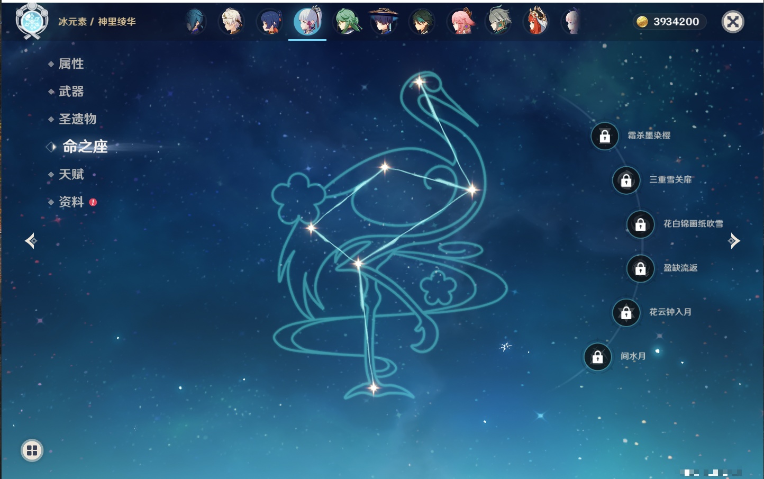The height and width of the screenshot is (479, 764).
Task: Click the Mora gold coin icon
Action: [642, 22]
